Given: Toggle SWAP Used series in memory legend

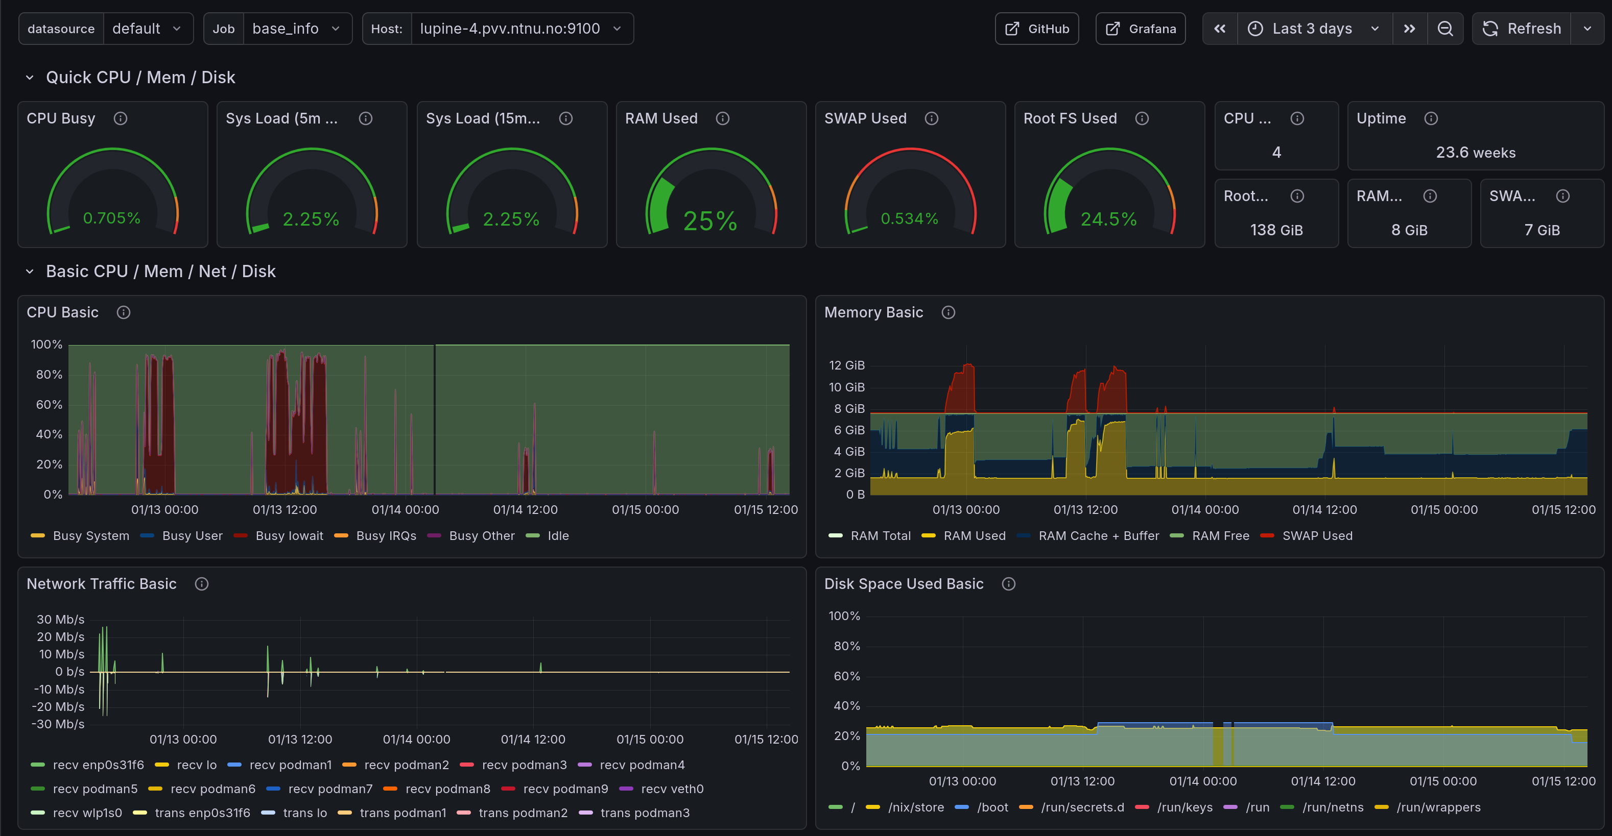Looking at the screenshot, I should click(1317, 536).
